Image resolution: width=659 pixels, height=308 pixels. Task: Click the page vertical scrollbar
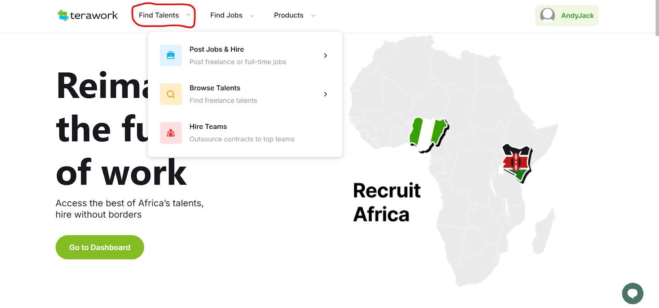657,19
